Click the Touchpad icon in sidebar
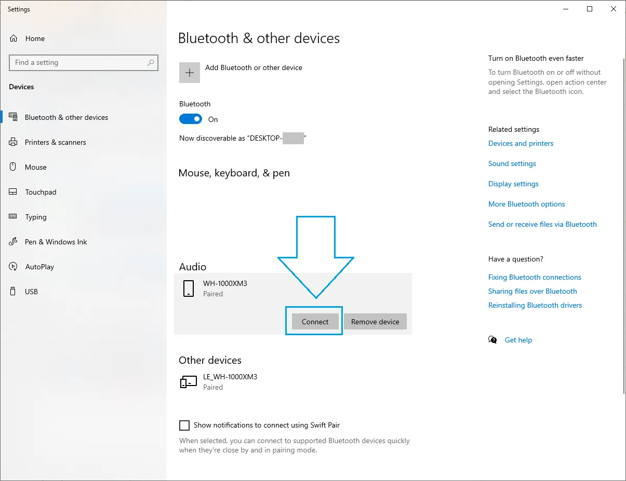The height and width of the screenshot is (481, 626). click(14, 192)
